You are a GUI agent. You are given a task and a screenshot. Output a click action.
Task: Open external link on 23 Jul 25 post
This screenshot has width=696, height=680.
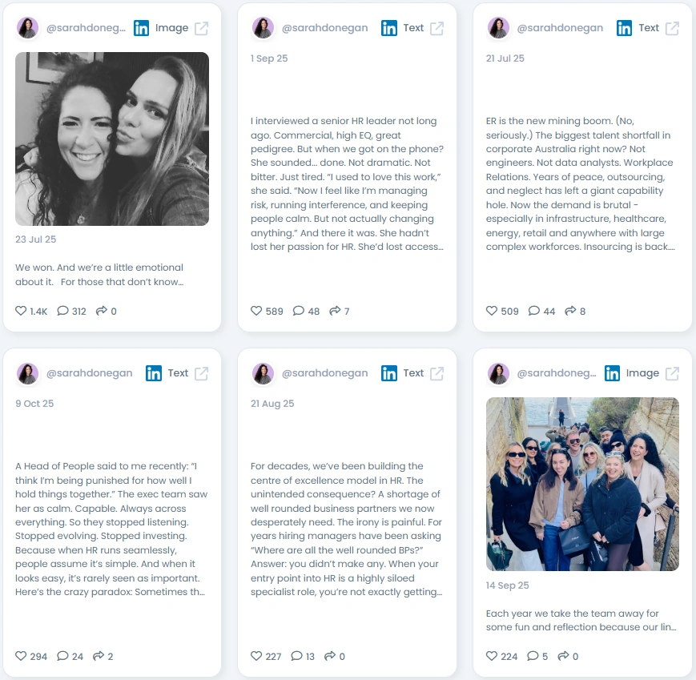click(x=202, y=28)
